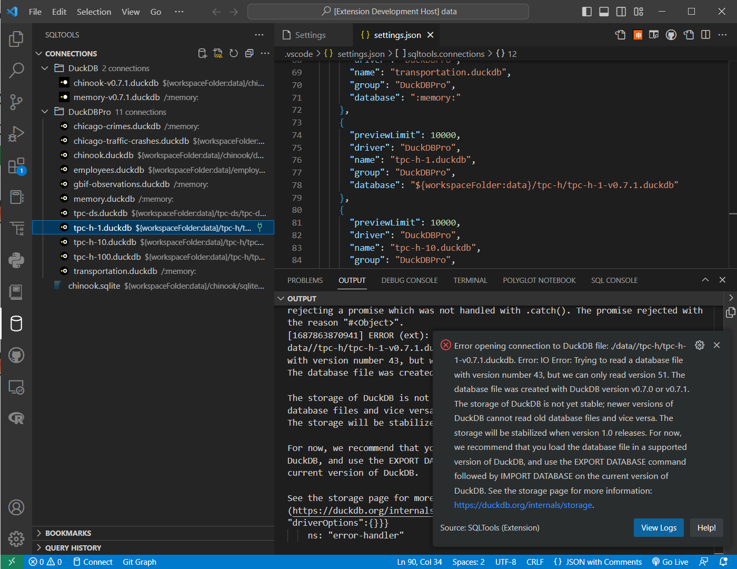Viewport: 737px width, 569px height.
Task: Click Go Live in status bar
Action: tap(670, 562)
